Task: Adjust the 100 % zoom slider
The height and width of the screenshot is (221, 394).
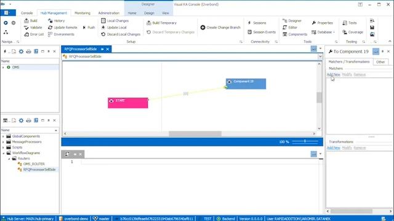Action: coord(305,141)
